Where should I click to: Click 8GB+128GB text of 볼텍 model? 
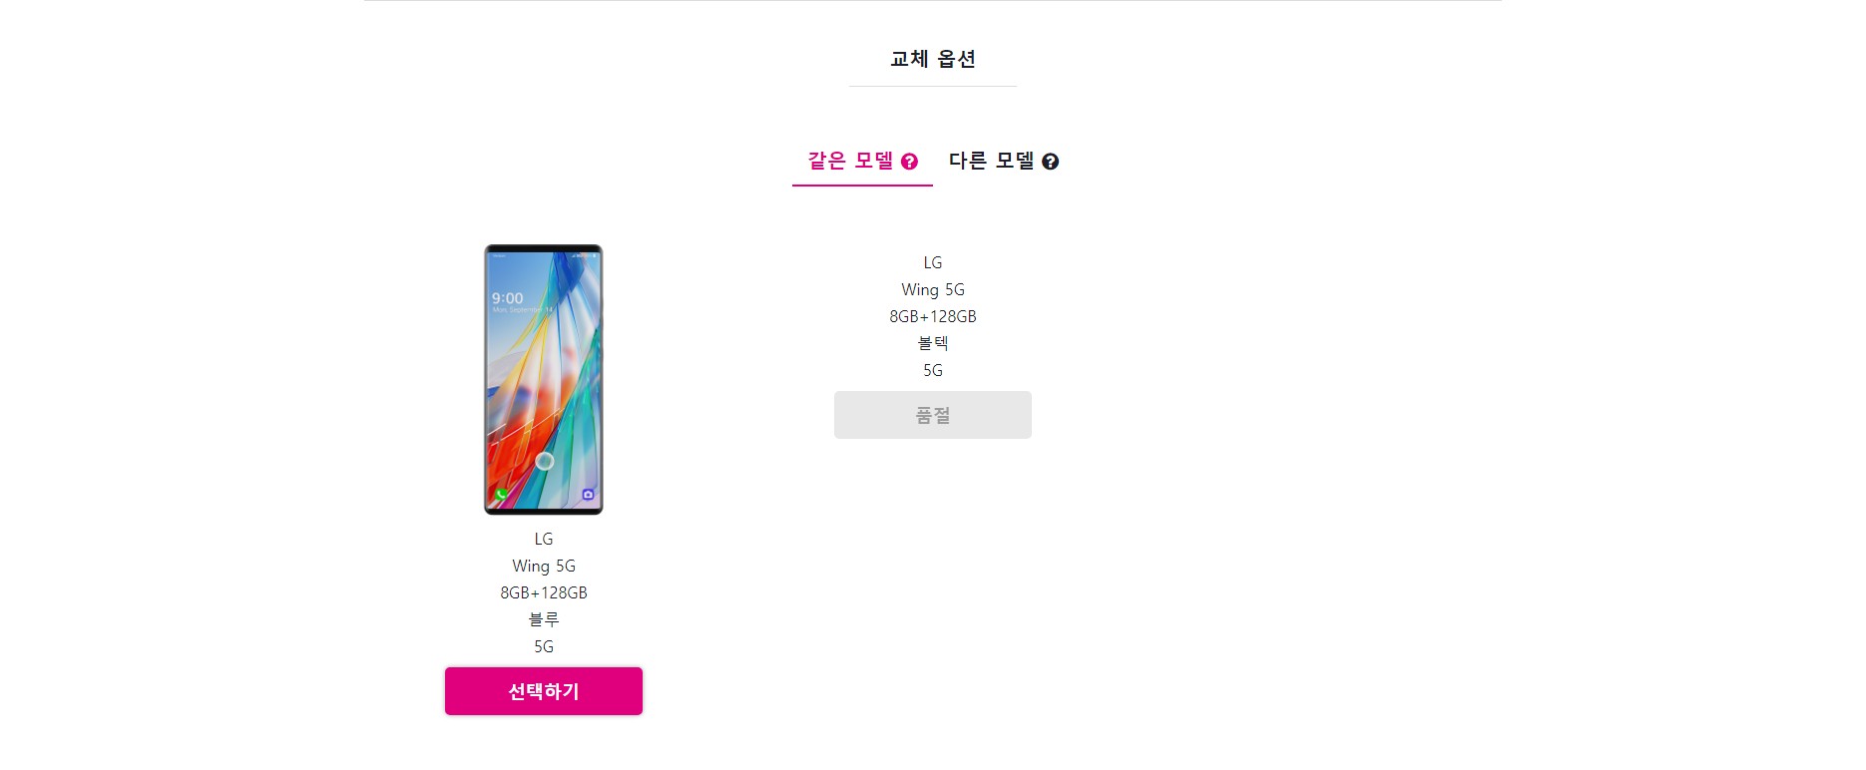(x=933, y=316)
